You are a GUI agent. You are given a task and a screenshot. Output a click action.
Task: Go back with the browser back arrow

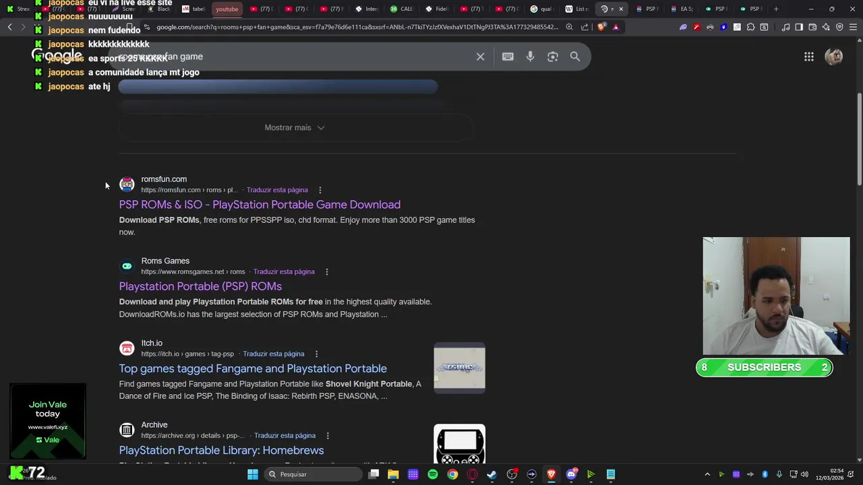[9, 27]
